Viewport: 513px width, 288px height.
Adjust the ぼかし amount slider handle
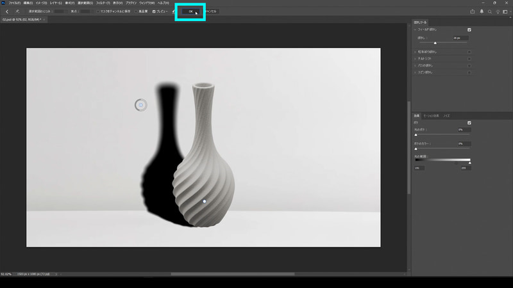coord(435,43)
